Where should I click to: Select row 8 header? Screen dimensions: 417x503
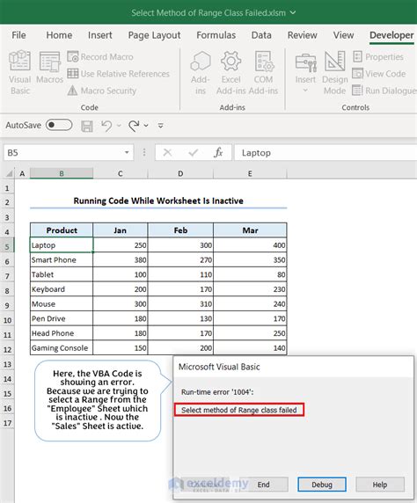click(7, 291)
